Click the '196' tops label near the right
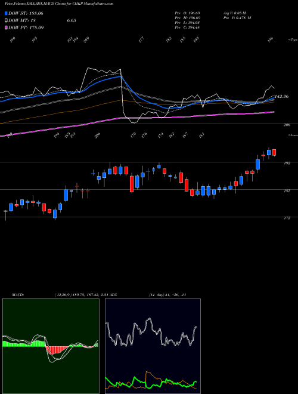Image resolution: width=298 pixels, height=394 pixels. click(270, 40)
